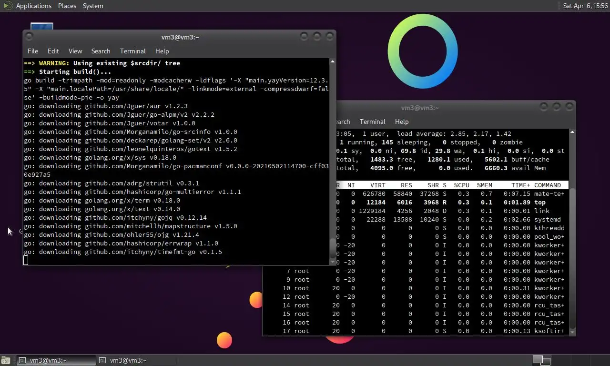
Task: Maximize the front yay build terminal
Action: point(316,36)
